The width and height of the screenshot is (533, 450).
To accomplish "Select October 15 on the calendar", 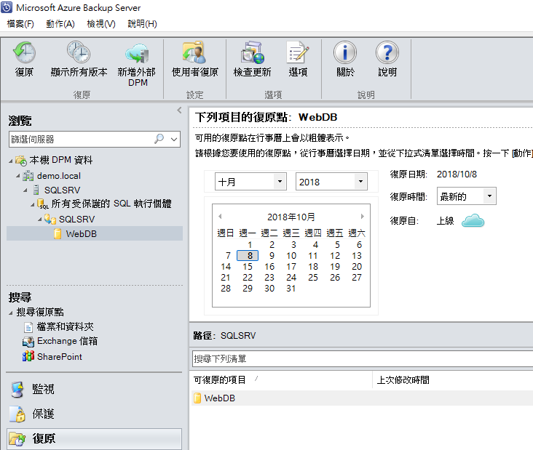I will [x=248, y=266].
